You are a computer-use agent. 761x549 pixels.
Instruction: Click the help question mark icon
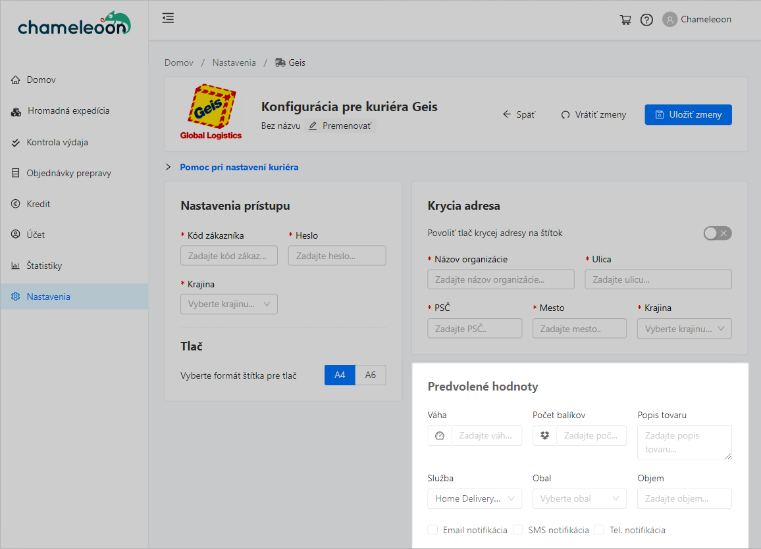click(646, 20)
